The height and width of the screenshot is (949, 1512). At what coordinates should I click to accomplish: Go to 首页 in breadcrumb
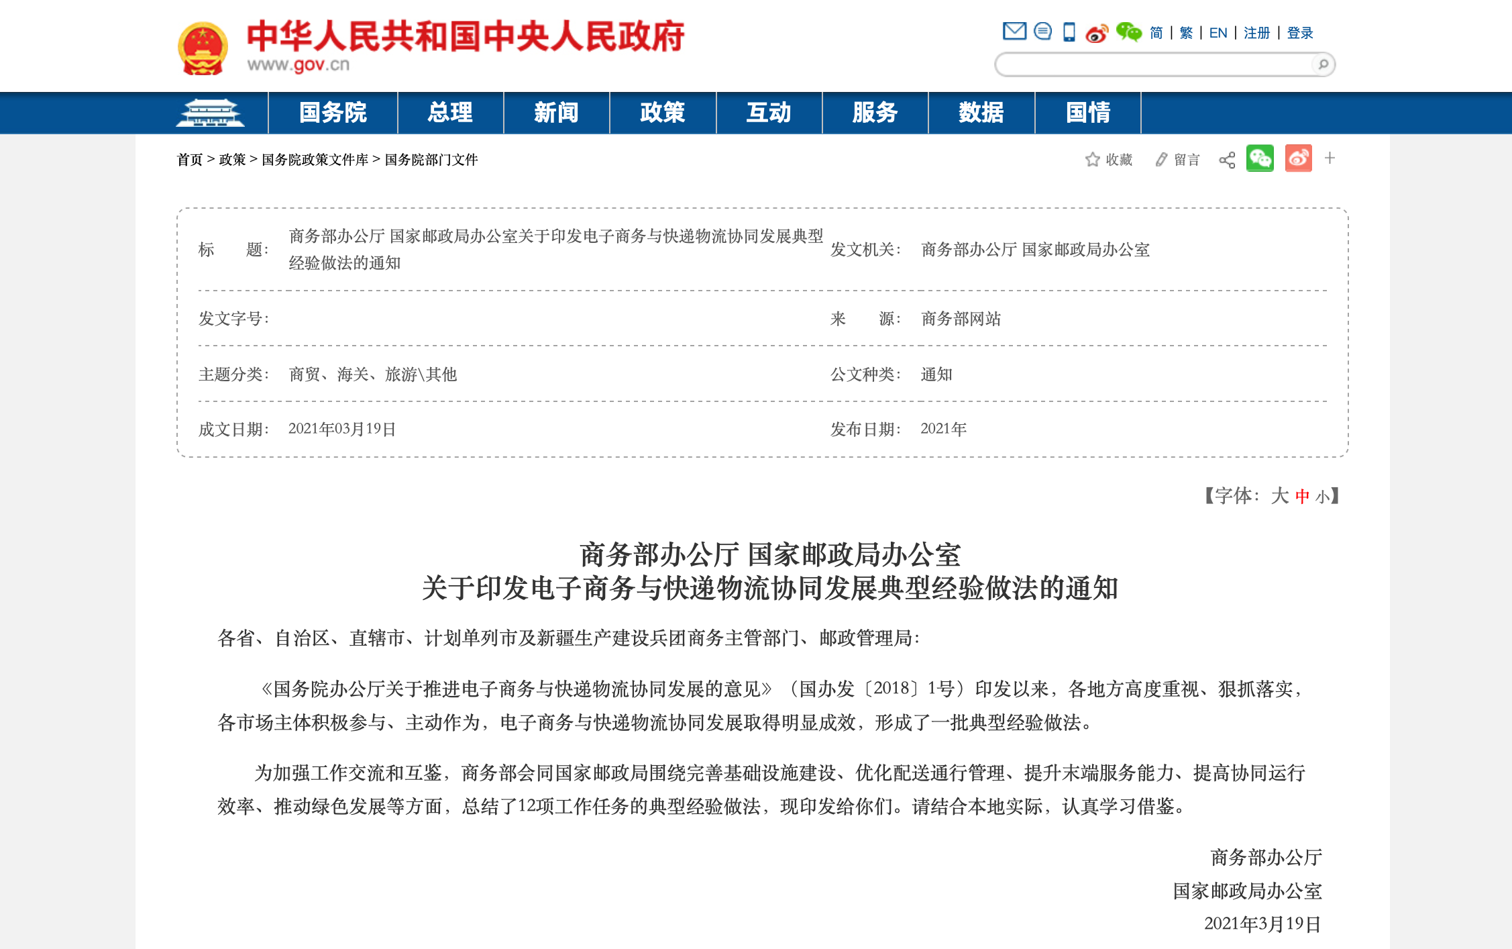click(x=190, y=160)
